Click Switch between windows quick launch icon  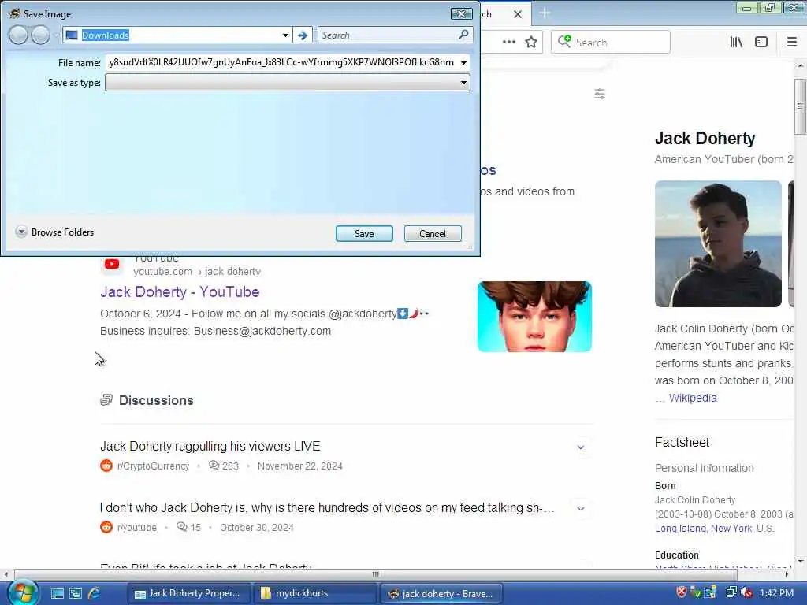tap(76, 593)
